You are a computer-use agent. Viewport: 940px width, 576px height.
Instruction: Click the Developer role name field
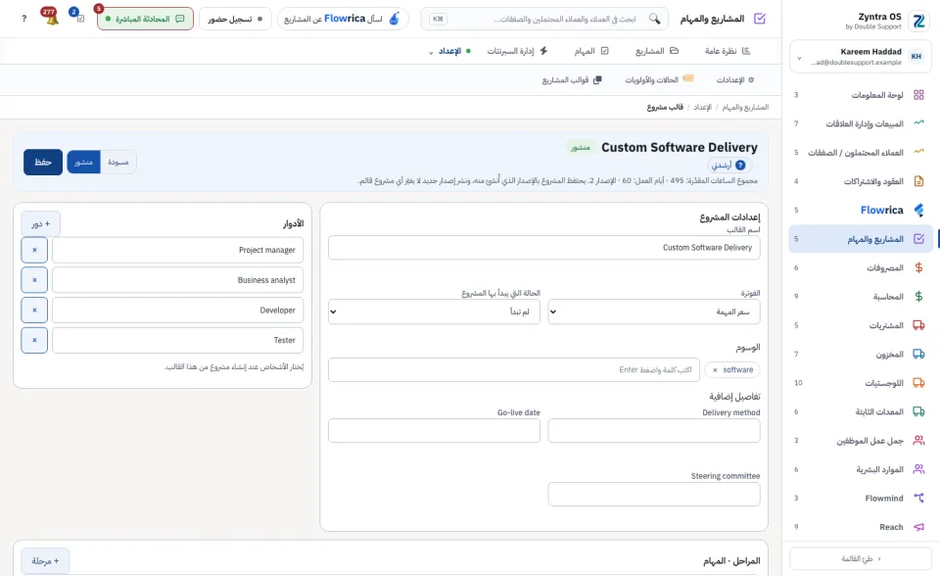tap(177, 311)
